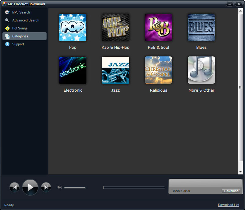Viewport: 245px width, 210px height.
Task: Click the More & Other label
Action: point(202,90)
